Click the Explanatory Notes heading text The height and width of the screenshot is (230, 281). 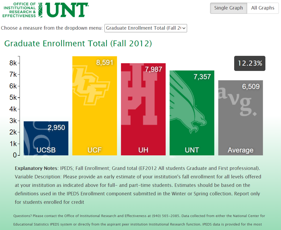tap(36, 168)
